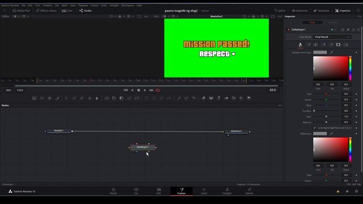Add a Rectangle mask from the toolbar
Image resolution: width=363 pixels, height=204 pixels.
click(146, 98)
